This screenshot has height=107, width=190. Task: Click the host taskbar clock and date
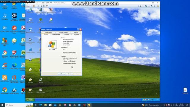point(181,105)
